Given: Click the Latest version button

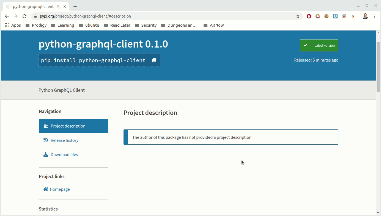Looking at the screenshot, I should click(319, 45).
